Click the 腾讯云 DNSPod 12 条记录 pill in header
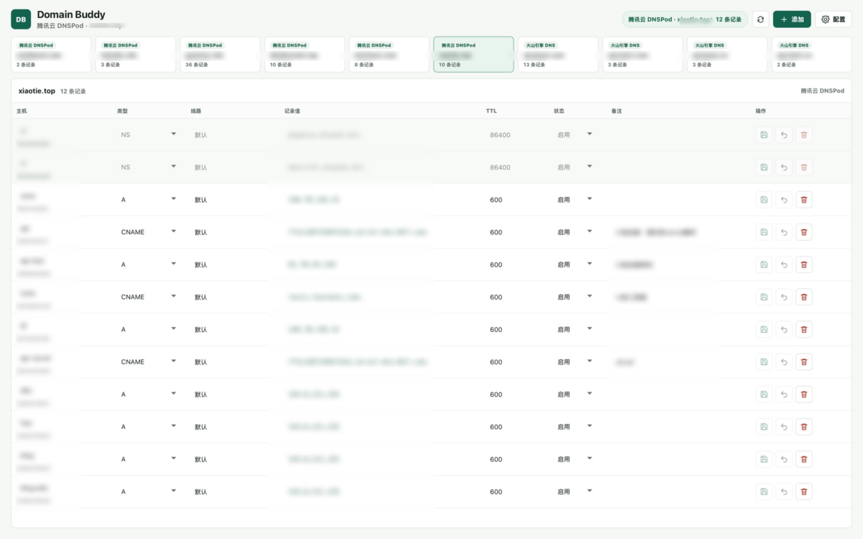Image resolution: width=863 pixels, height=539 pixels. coord(685,19)
